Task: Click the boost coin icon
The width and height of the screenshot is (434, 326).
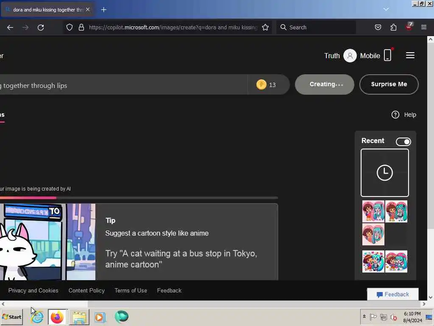Action: pyautogui.click(x=261, y=84)
